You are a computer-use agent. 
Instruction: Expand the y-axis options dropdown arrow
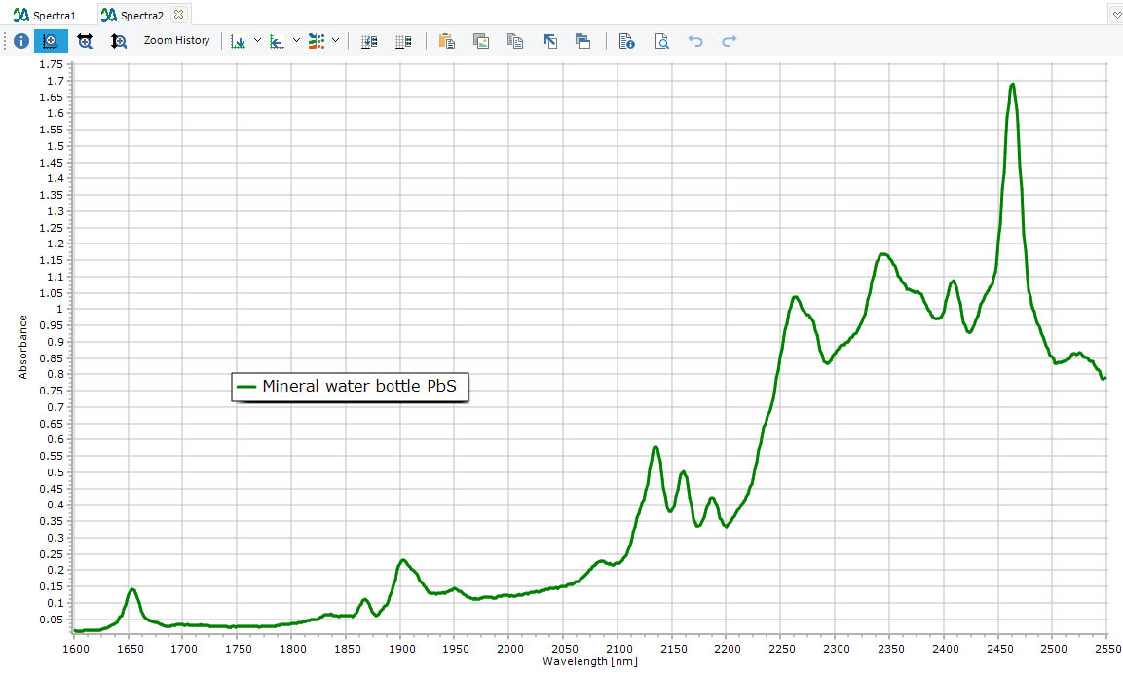[296, 40]
